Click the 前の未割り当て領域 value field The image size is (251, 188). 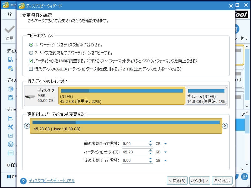[x=135, y=144]
